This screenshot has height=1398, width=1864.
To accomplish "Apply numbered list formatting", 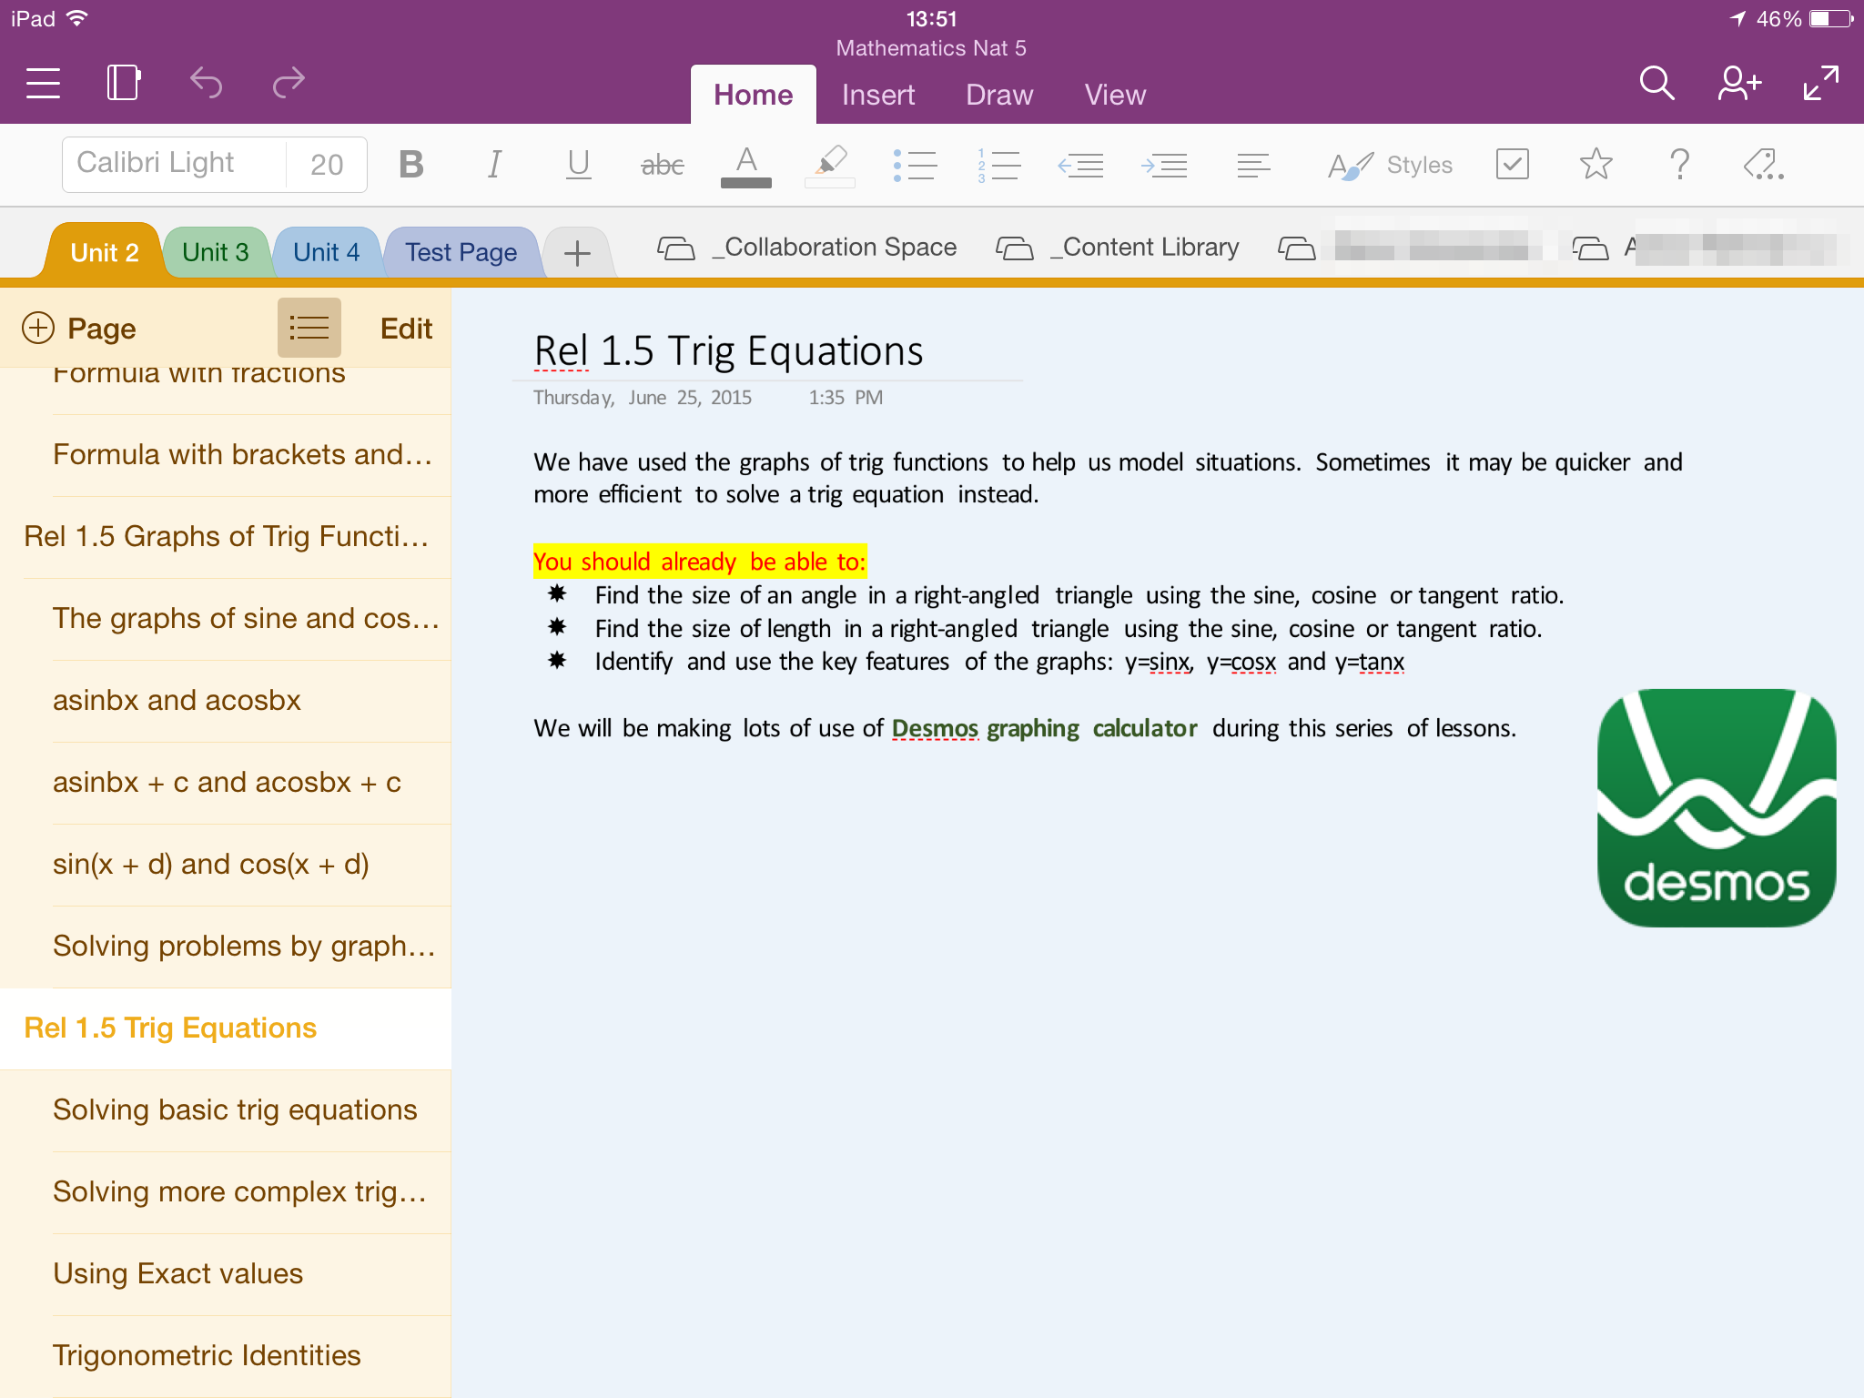I will [998, 165].
